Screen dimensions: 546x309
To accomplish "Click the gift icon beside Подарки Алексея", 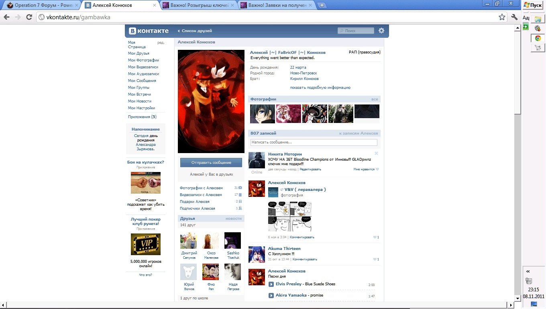I will pos(240,202).
